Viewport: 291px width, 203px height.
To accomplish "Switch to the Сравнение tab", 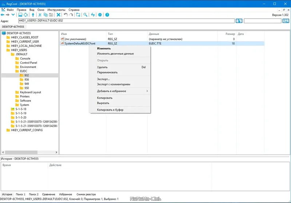I will [x=49, y=194].
